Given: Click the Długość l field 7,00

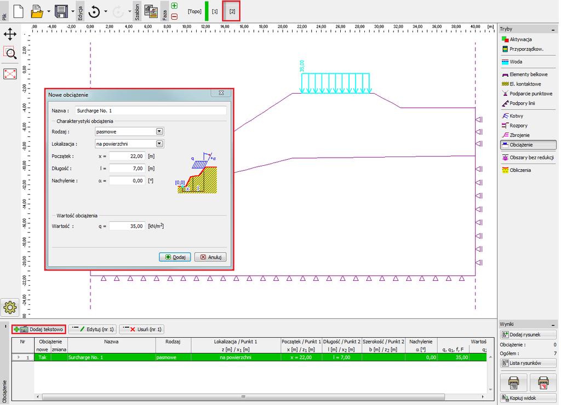Looking at the screenshot, I should [127, 169].
